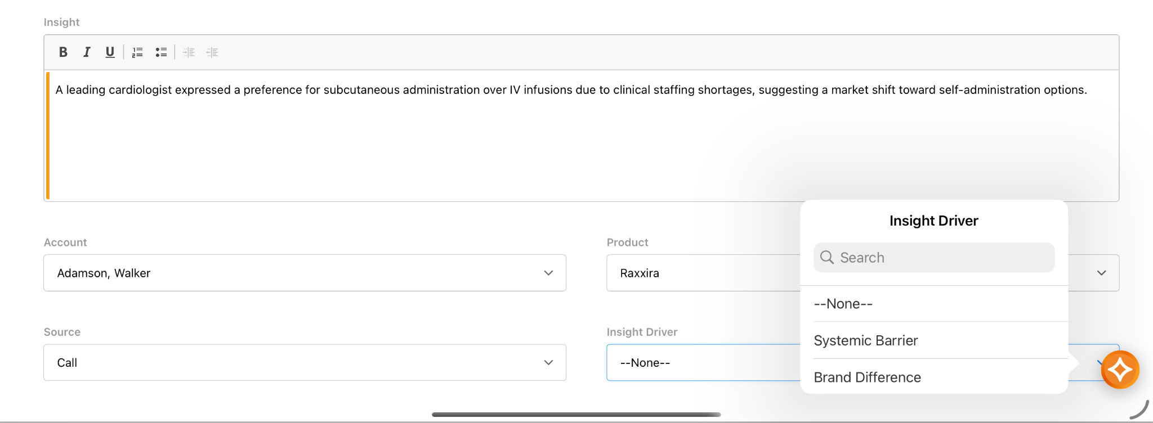The height and width of the screenshot is (423, 1153).
Task: Open the orange sparkle assistant button
Action: coord(1120,370)
